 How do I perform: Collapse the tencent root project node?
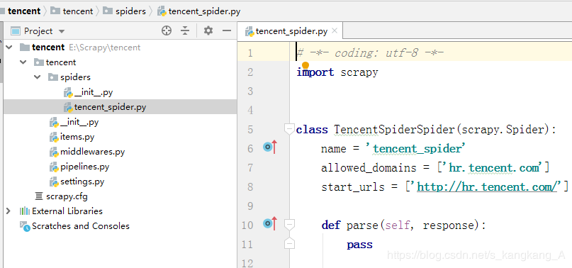(9, 47)
